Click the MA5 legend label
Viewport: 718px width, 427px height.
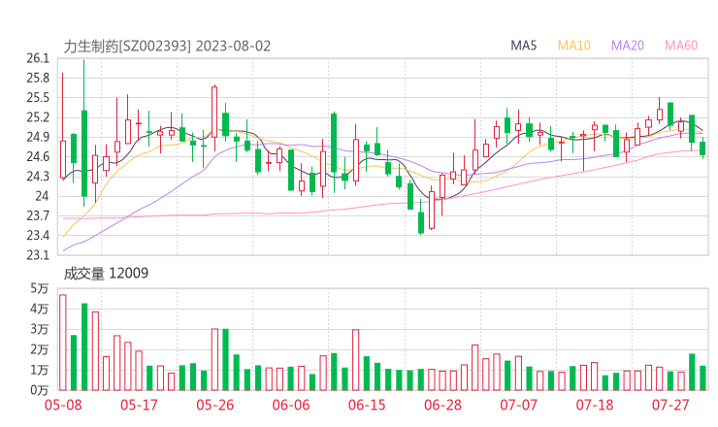pos(523,46)
